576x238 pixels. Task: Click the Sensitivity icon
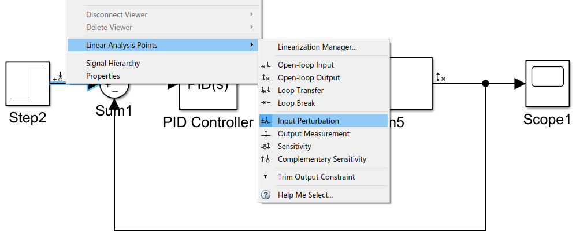coord(266,147)
